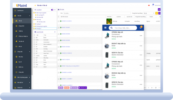Collapse the Loại tài sản panel
Viewport: 173px width, 100px height.
(55, 32)
